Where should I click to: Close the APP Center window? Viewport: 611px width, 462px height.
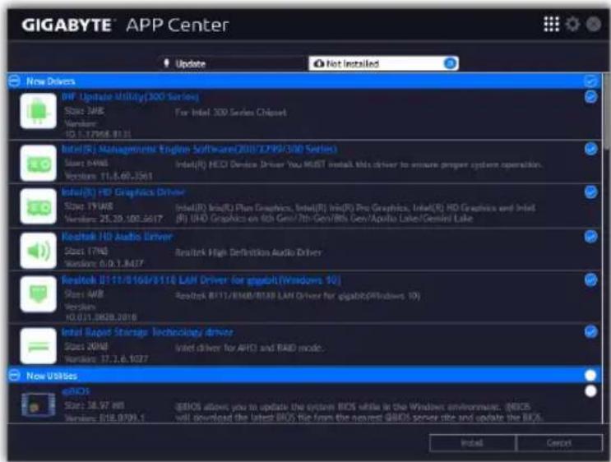(594, 24)
